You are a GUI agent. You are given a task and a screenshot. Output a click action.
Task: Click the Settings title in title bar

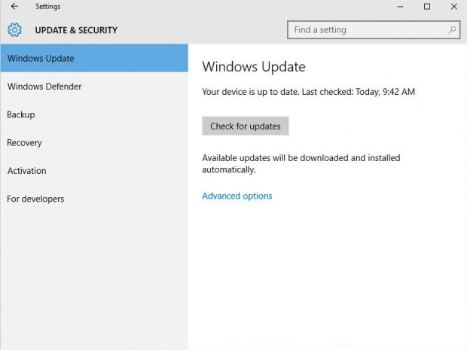47,7
